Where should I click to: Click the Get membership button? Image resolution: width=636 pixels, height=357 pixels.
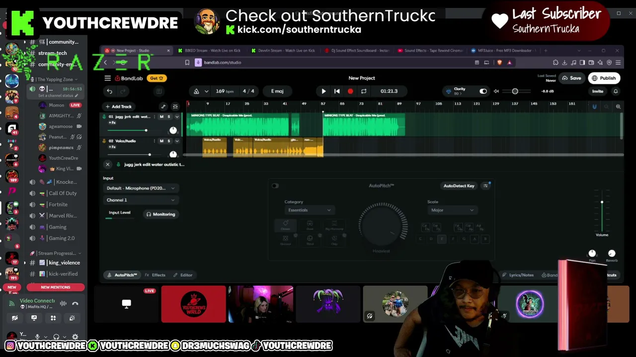click(157, 78)
